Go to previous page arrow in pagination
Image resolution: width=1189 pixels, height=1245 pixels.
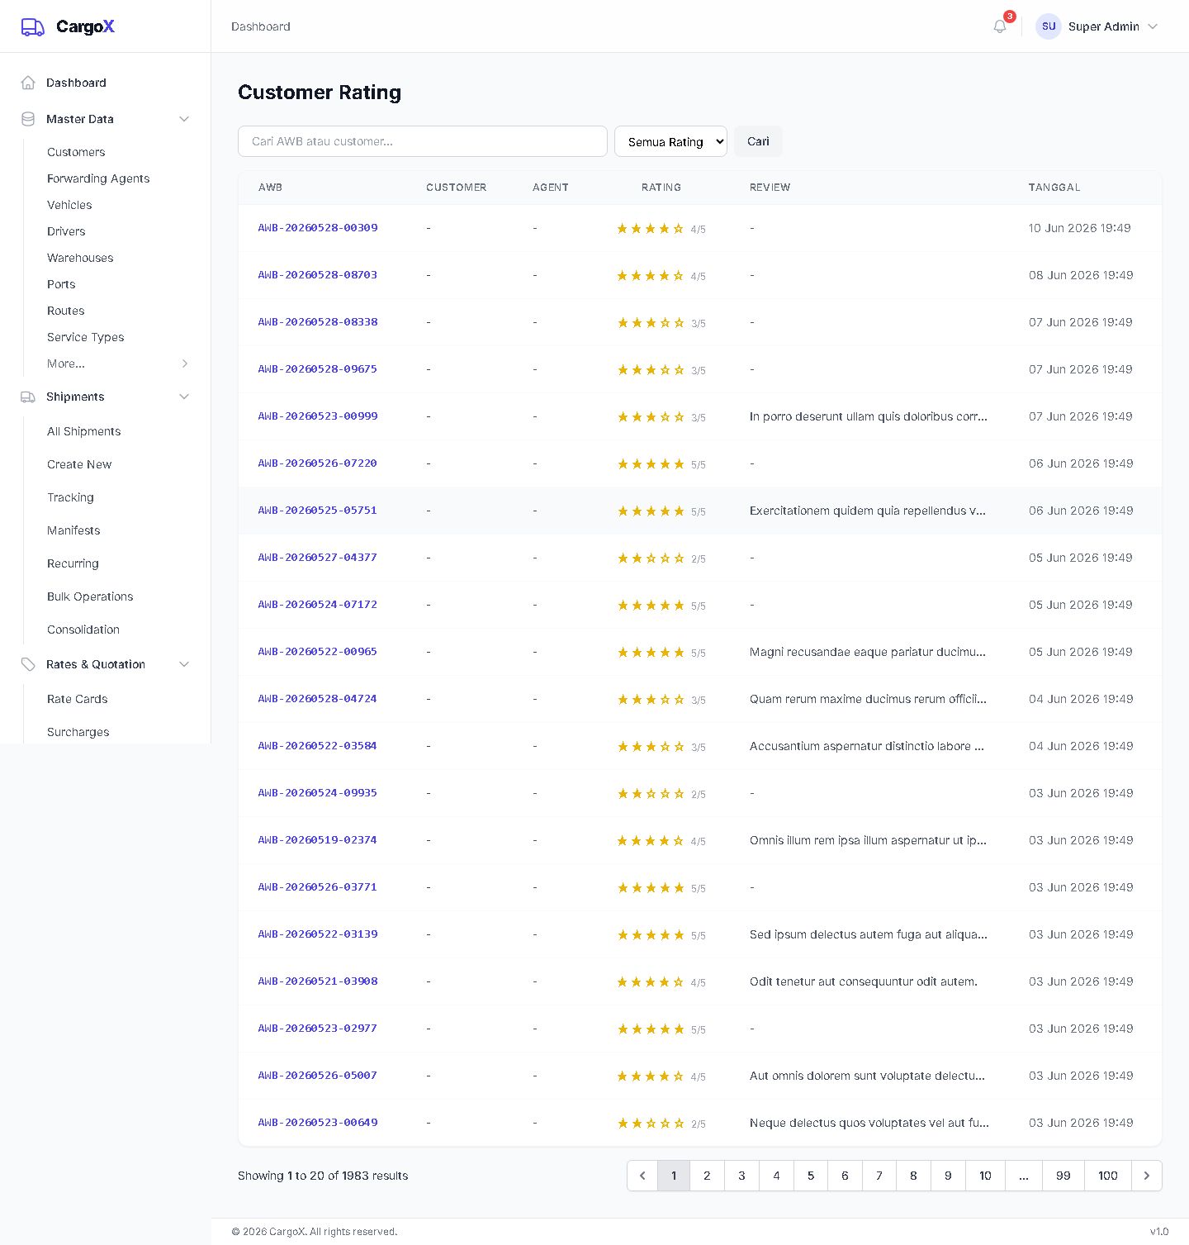(642, 1176)
